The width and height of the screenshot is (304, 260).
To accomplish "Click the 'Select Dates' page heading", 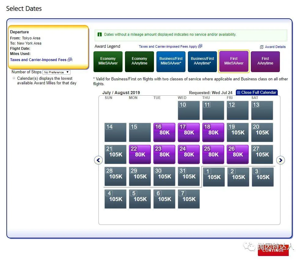I will click(24, 9).
